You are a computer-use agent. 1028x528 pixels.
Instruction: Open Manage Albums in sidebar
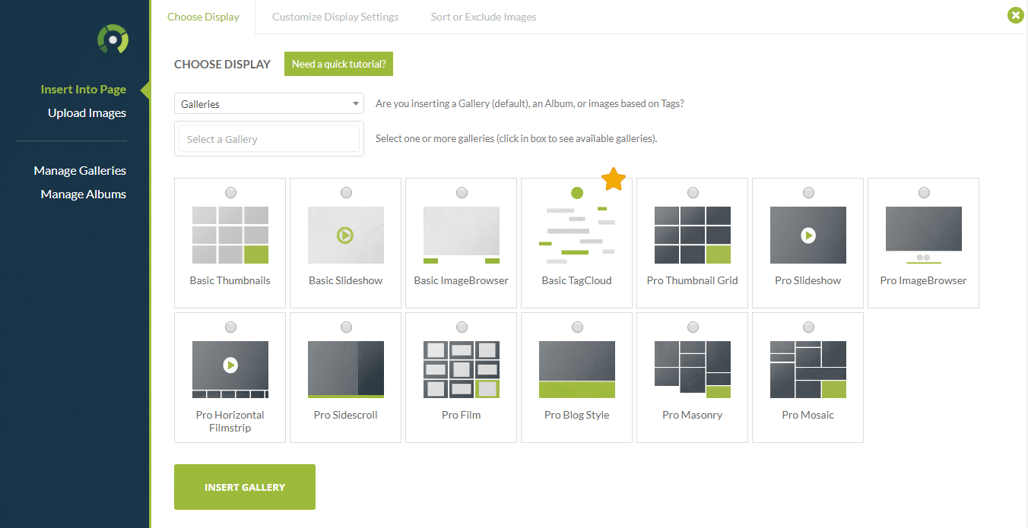pos(84,194)
